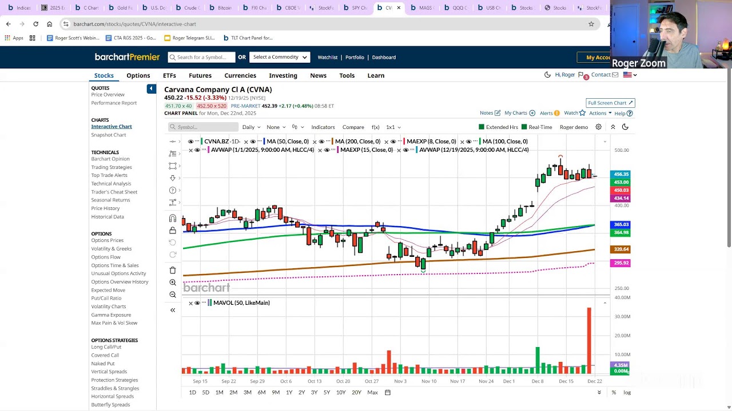Open the chart type candlestick dropdown

pyautogui.click(x=297, y=127)
